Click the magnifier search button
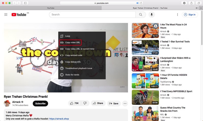The width and height of the screenshot is (203, 121). (x=140, y=15)
